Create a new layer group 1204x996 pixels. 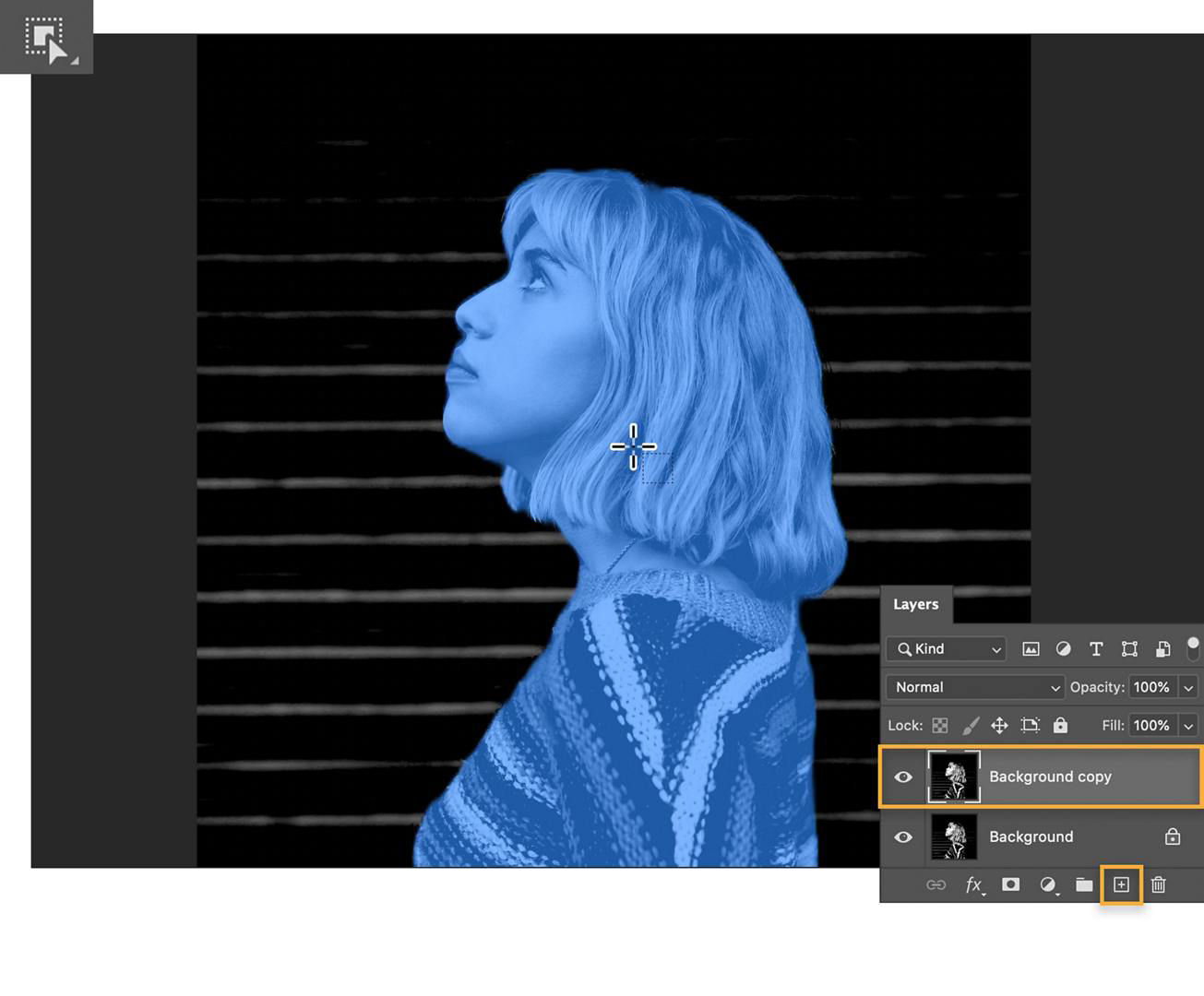1084,885
